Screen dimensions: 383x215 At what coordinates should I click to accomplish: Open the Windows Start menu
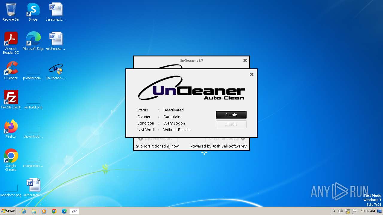(8, 211)
